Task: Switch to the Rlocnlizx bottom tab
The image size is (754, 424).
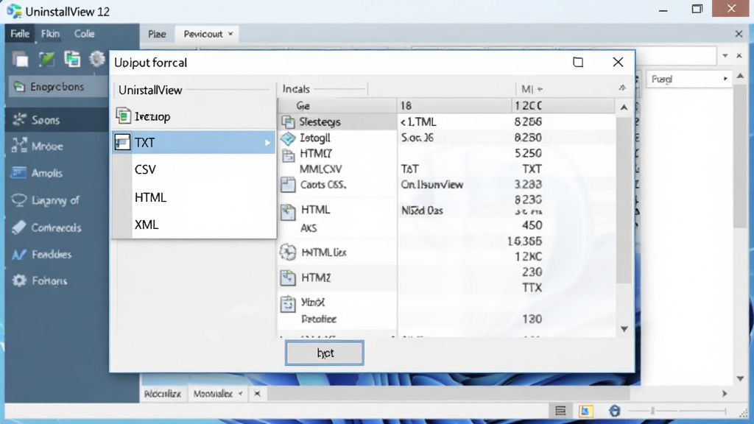Action: point(163,394)
